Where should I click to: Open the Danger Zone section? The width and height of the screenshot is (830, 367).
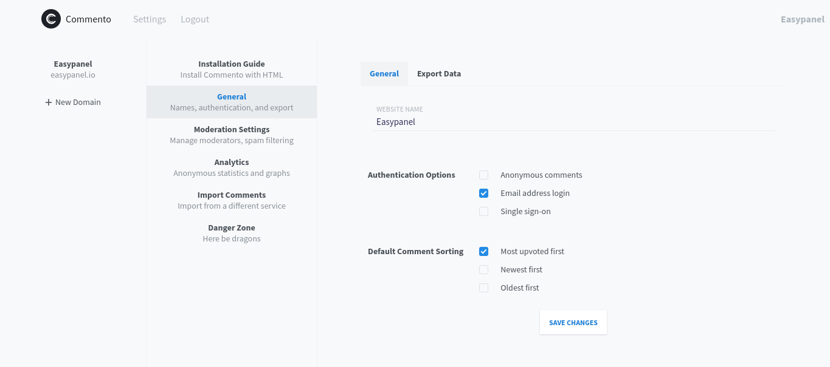[231, 233]
